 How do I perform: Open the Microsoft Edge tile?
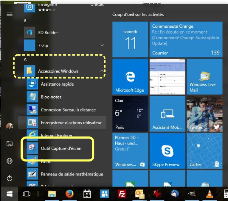pos(130,76)
